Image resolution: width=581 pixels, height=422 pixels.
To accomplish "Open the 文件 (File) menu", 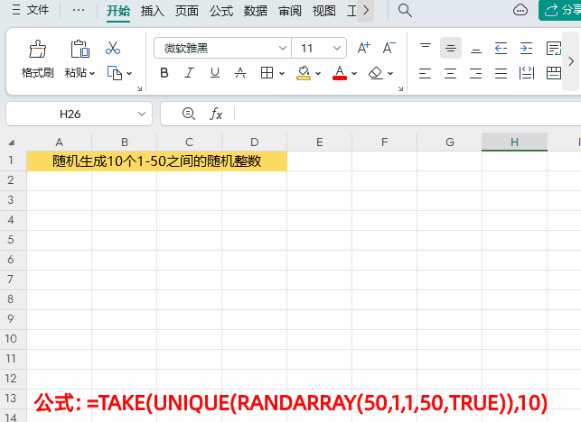I will (x=31, y=10).
